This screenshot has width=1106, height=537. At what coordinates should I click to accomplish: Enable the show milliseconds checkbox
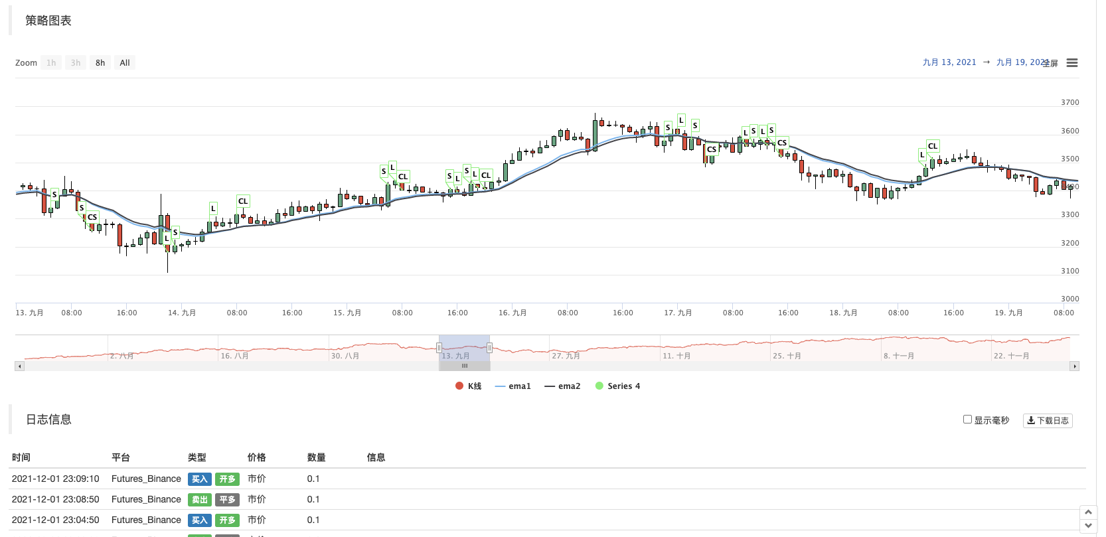[967, 420]
